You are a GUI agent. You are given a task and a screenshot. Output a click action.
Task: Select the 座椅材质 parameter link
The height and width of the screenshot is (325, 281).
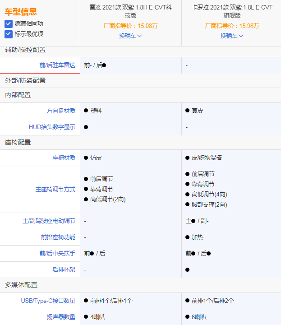[64, 158]
